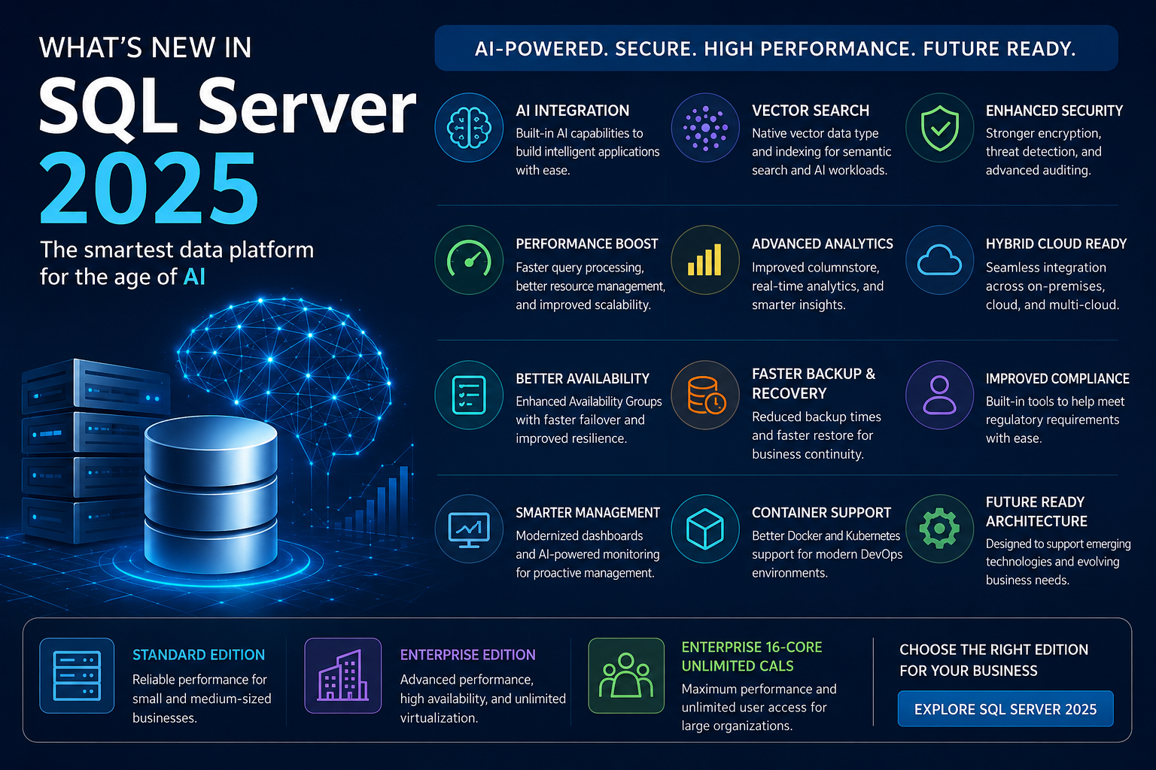1156x770 pixels.
Task: Click the Advanced Analytics bar chart icon
Action: (705, 260)
